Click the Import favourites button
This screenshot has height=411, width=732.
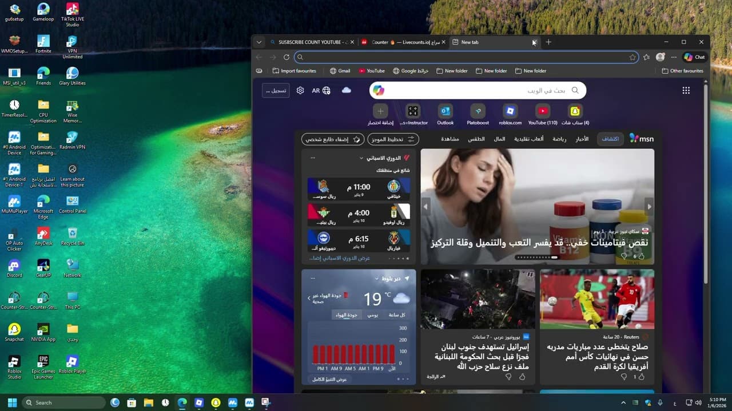click(x=294, y=71)
